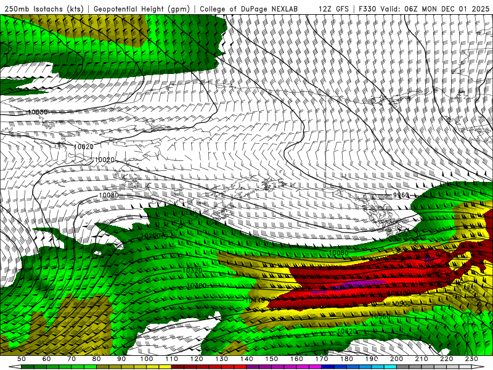Click the '12Z GFS' model run text

click(x=333, y=9)
